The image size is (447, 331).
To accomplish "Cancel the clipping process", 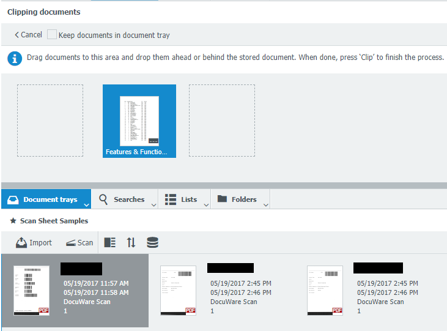I will 28,35.
